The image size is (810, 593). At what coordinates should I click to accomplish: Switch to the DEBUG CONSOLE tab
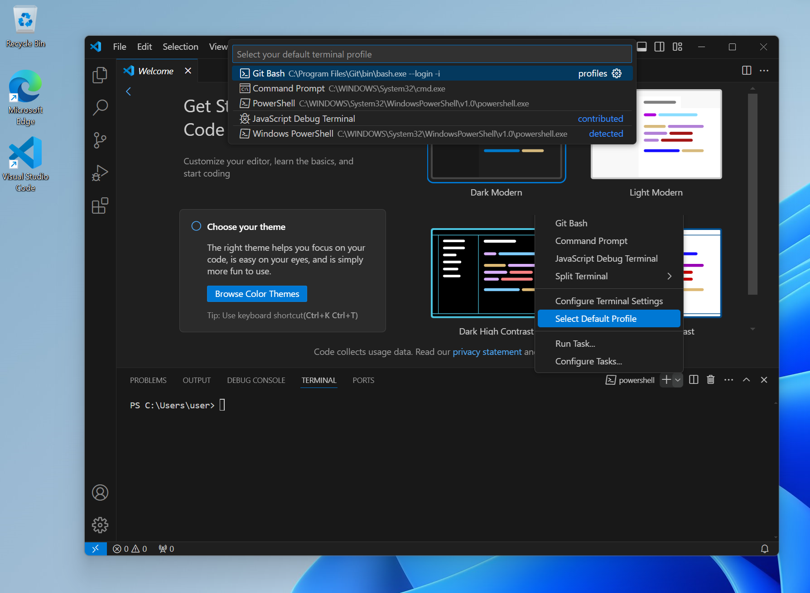coord(256,380)
